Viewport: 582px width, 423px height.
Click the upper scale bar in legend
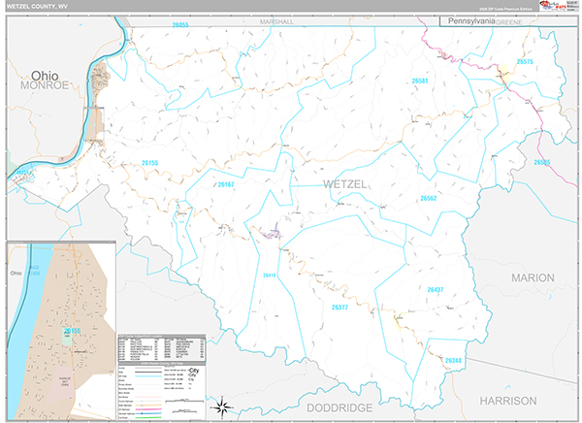pyautogui.click(x=185, y=401)
